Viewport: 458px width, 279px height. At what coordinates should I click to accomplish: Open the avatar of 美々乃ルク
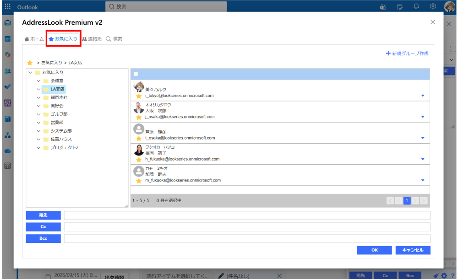pos(139,87)
